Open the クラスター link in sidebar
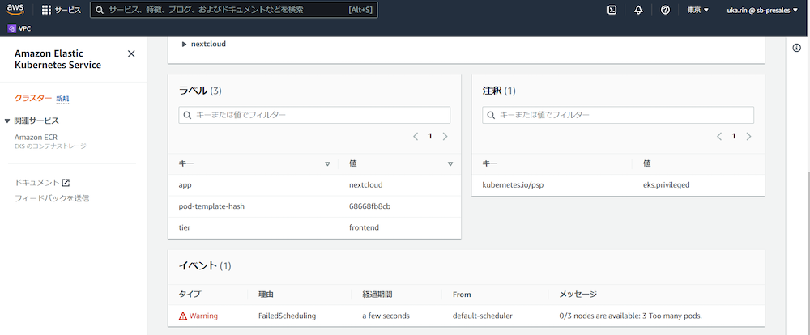810x335 pixels. tap(32, 98)
